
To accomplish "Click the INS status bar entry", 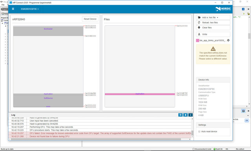I will point(227,149).
